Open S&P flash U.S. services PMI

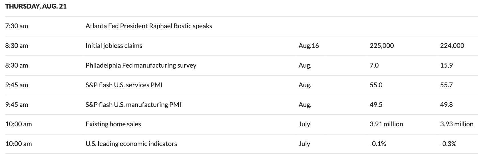click(x=124, y=85)
